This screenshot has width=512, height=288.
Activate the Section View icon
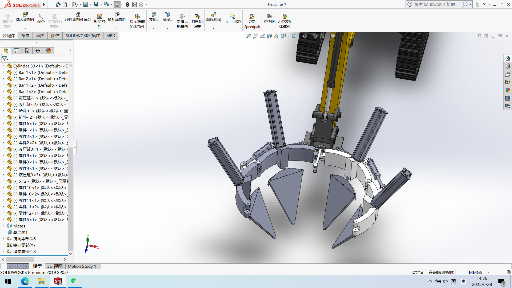pyautogui.click(x=269, y=36)
